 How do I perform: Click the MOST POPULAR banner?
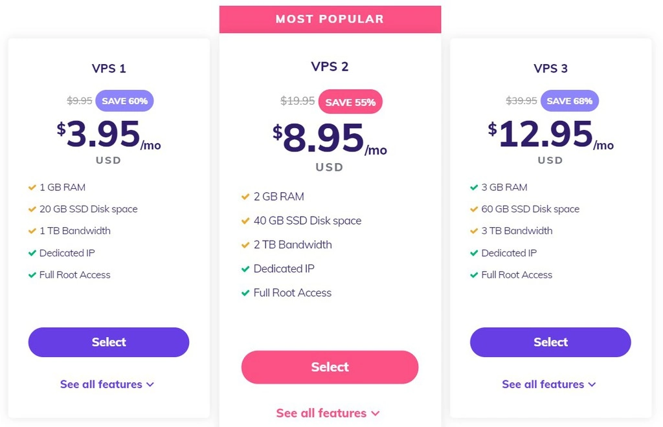tap(330, 19)
